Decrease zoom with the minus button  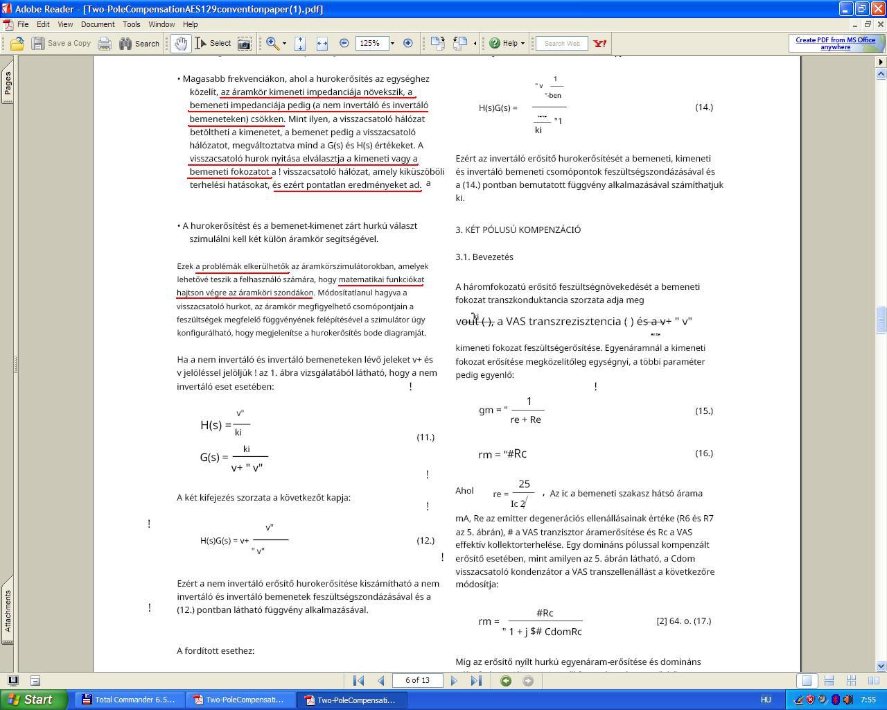(x=344, y=43)
